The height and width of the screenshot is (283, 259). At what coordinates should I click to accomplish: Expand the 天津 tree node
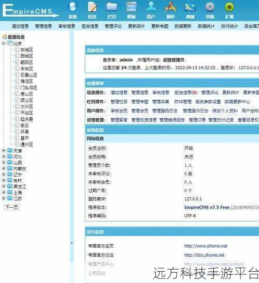tap(4, 150)
